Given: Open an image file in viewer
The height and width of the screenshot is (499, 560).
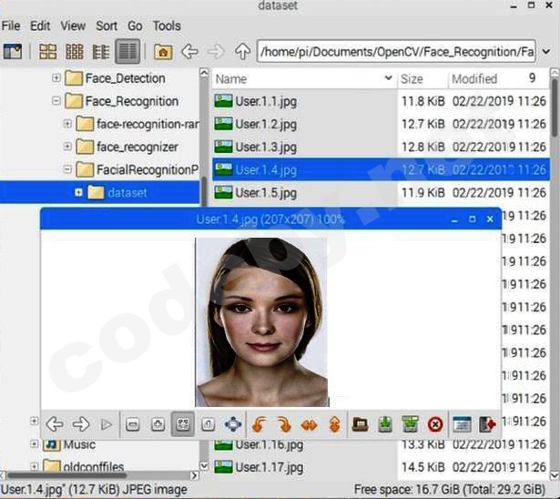Looking at the screenshot, I should [360, 424].
